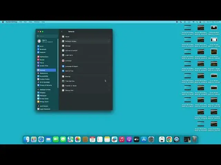Viewport: 221px width, 165px height.
Task: Open the File menu
Action: (21, 22)
